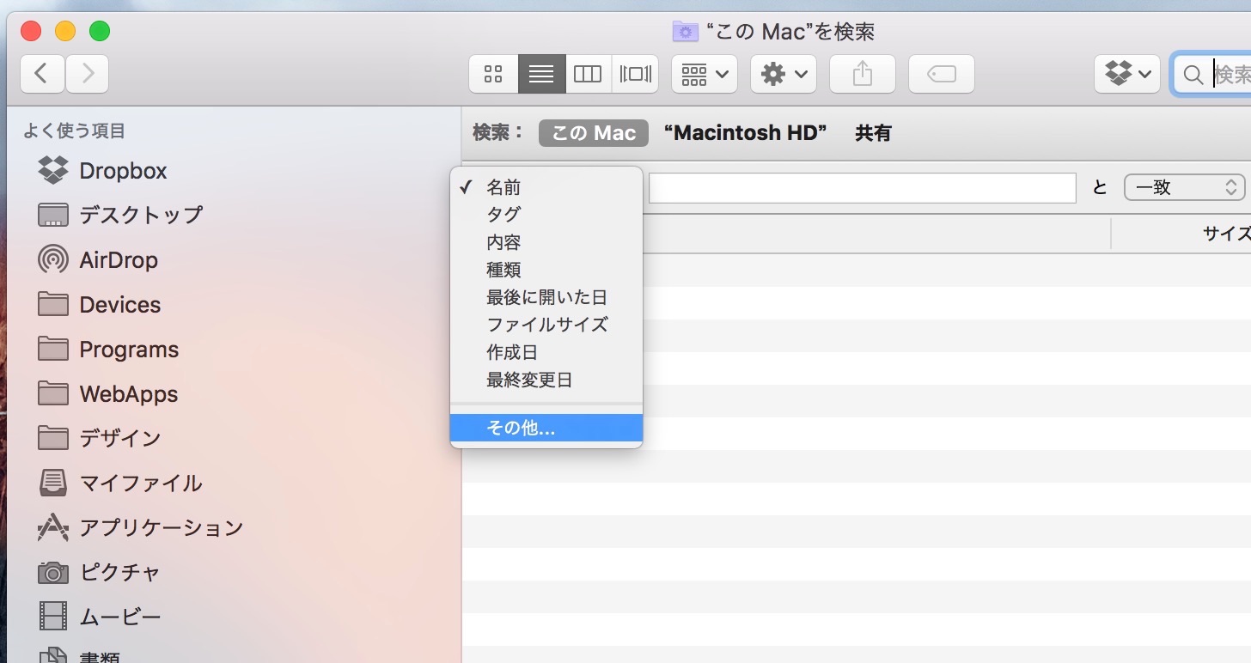Open the Programs folder in sidebar
This screenshot has height=663, width=1251.
point(108,349)
